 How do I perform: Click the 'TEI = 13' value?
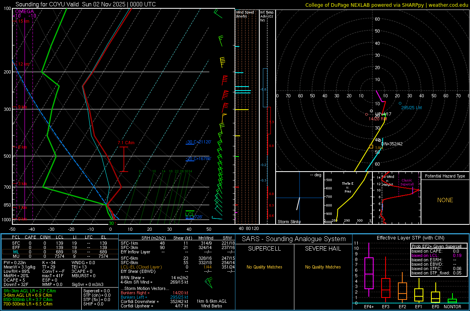coord(79,267)
